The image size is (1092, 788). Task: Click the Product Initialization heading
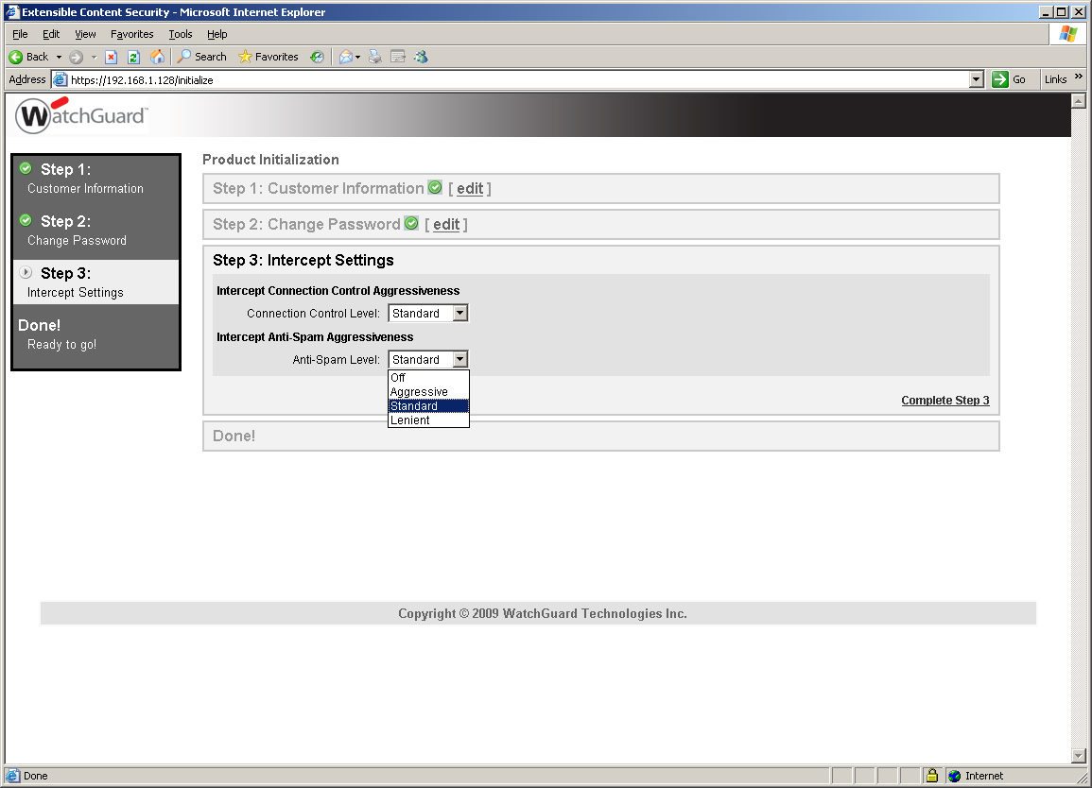tap(271, 160)
